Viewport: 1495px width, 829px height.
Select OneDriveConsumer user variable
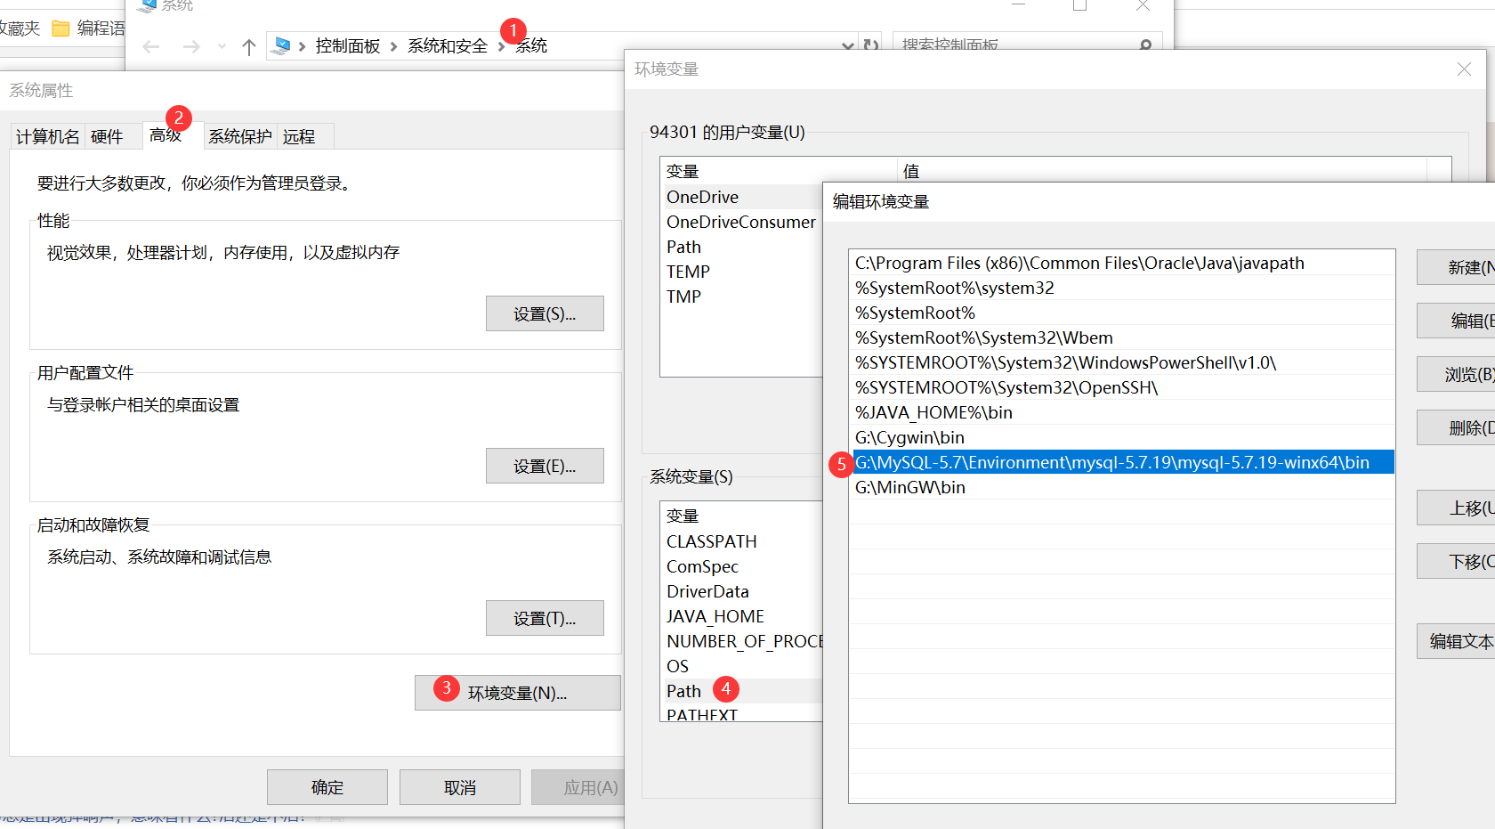[743, 222]
